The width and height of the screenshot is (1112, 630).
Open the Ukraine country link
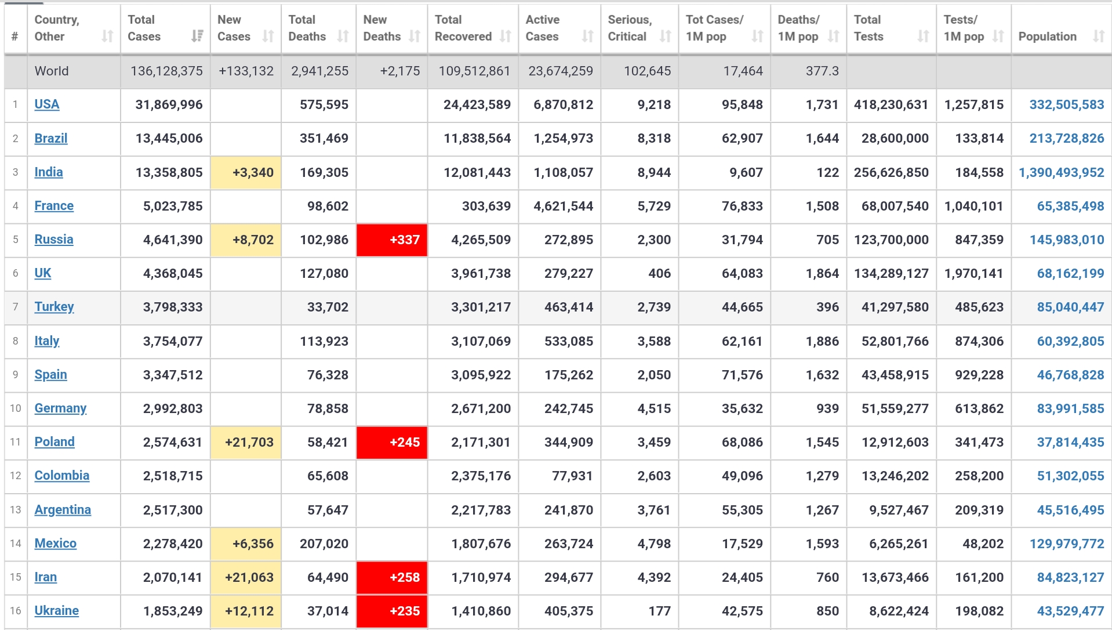[x=57, y=611]
